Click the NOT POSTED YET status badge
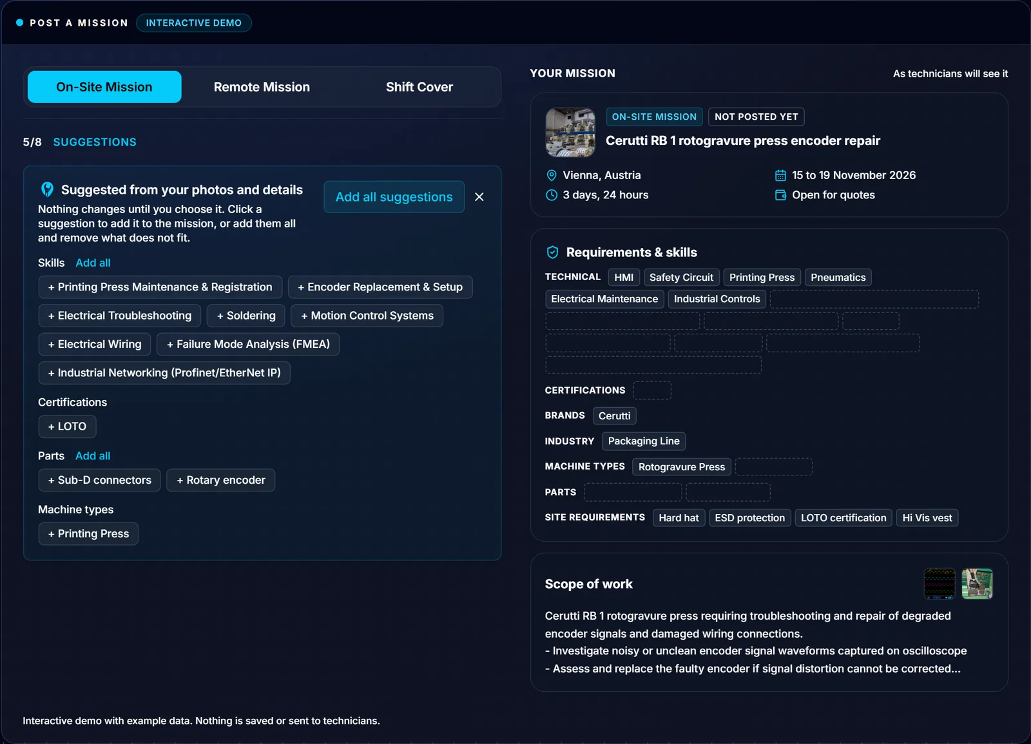This screenshot has height=744, width=1031. coord(756,117)
